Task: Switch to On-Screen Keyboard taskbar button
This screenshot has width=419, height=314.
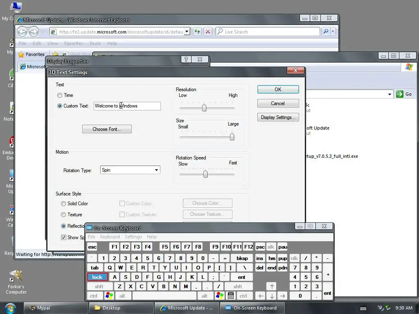Action: point(252,308)
